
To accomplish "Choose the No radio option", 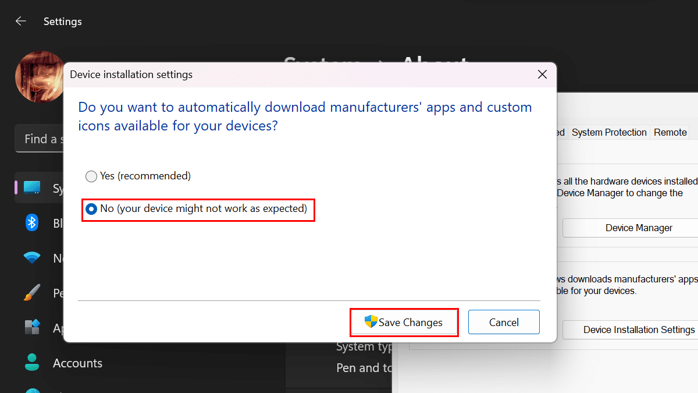I will click(x=91, y=208).
